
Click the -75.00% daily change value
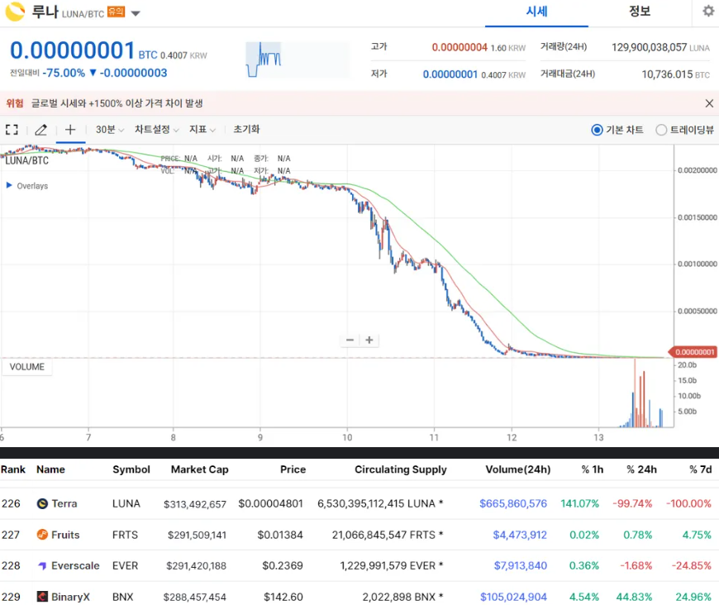pos(64,73)
